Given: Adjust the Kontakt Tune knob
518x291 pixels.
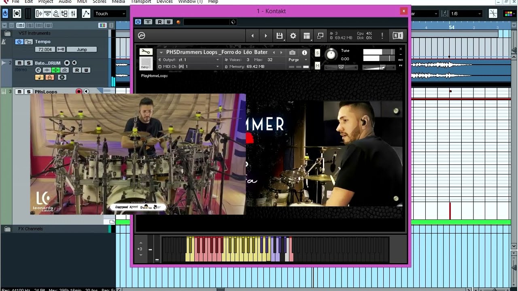Looking at the screenshot, I should coord(331,54).
